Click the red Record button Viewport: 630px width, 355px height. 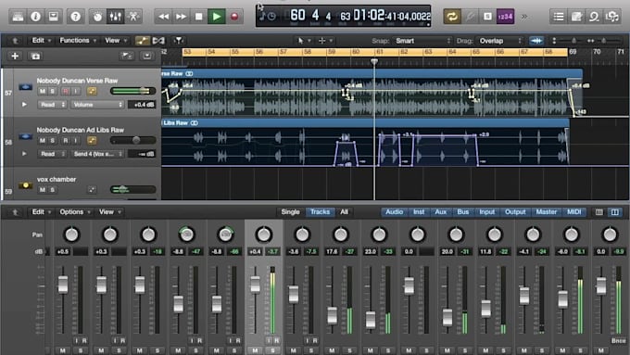[234, 17]
